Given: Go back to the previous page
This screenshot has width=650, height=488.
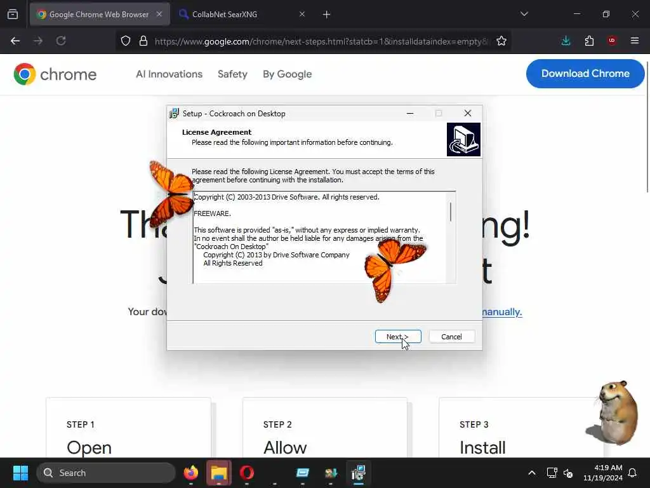Looking at the screenshot, I should tap(15, 41).
